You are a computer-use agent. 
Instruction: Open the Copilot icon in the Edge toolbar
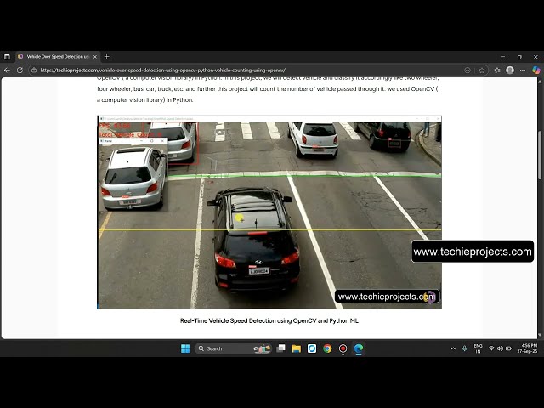536,70
